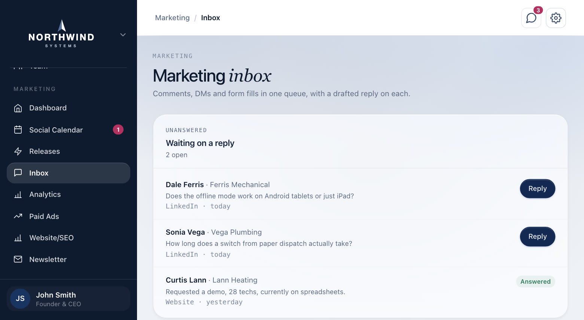Click the red 3 notification badge
Image resolution: width=584 pixels, height=320 pixels.
click(538, 10)
